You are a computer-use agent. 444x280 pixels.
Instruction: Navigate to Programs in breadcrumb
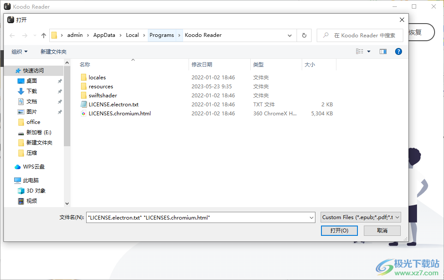tap(162, 35)
